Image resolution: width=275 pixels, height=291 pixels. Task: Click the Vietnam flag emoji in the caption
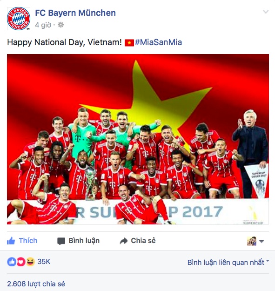click(x=129, y=43)
